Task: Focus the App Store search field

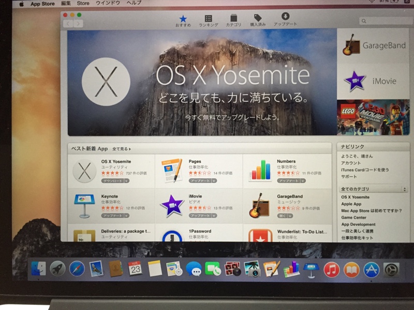Action: [x=386, y=21]
